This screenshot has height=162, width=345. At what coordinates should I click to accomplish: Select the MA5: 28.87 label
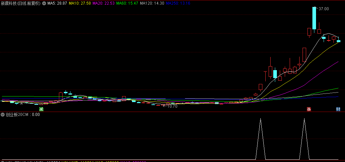57,3
